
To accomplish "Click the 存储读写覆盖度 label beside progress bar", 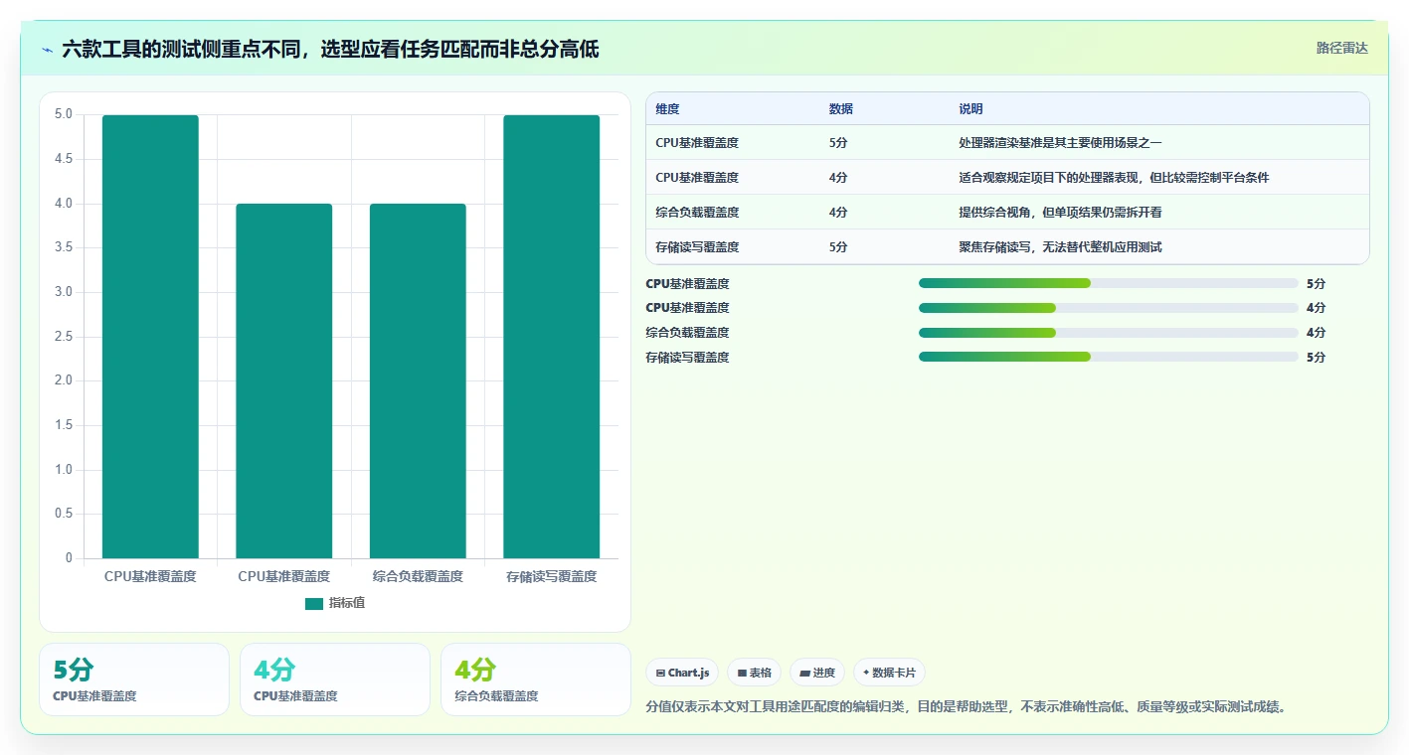I will pos(687,357).
